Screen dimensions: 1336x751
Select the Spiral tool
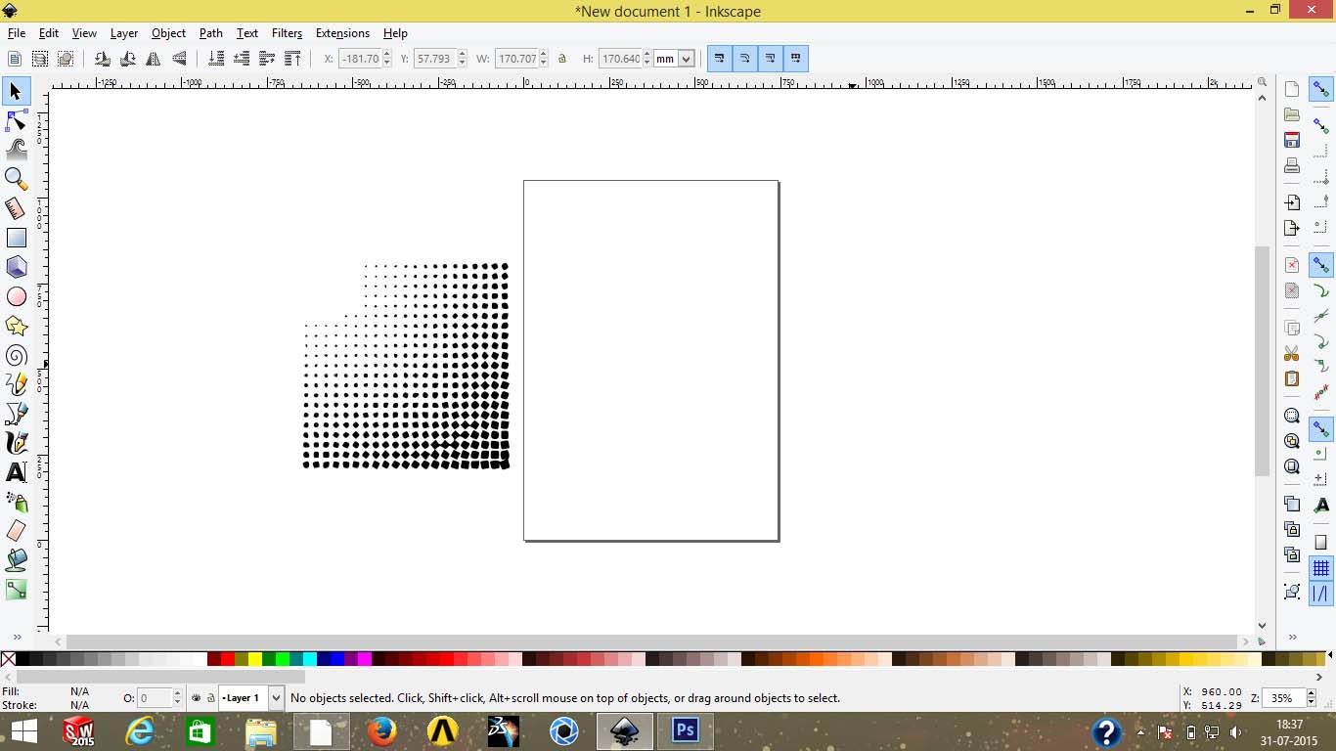point(17,355)
